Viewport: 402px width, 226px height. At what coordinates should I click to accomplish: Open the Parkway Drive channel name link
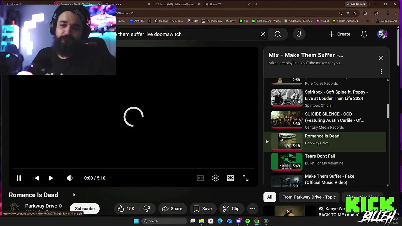pyautogui.click(x=41, y=206)
